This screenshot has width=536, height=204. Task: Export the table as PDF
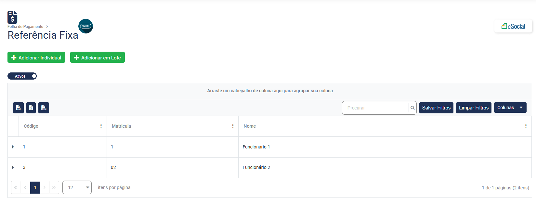pyautogui.click(x=18, y=108)
